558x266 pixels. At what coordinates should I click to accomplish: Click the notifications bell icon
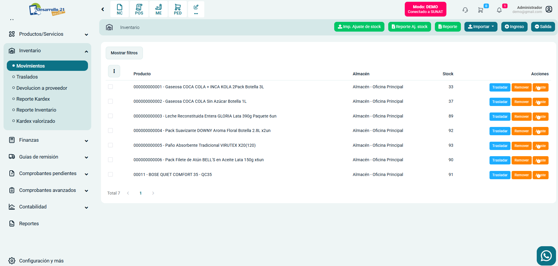499,10
